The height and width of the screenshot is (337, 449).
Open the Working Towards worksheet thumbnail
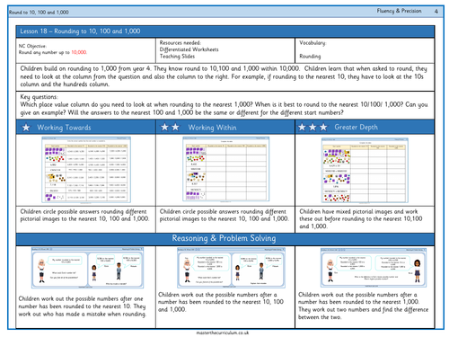[86, 170]
